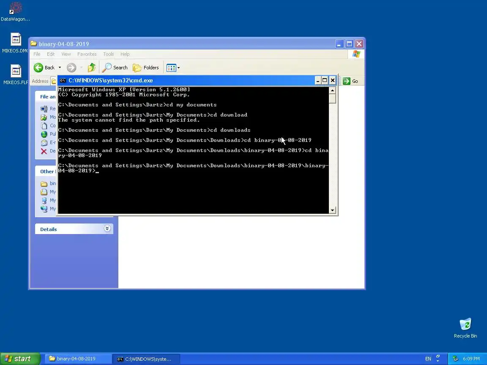This screenshot has height=365, width=487.
Task: Click the cmd window scroll up arrow
Action: point(332,90)
